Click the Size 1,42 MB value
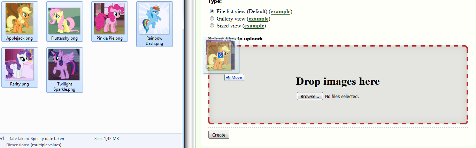 point(111,138)
